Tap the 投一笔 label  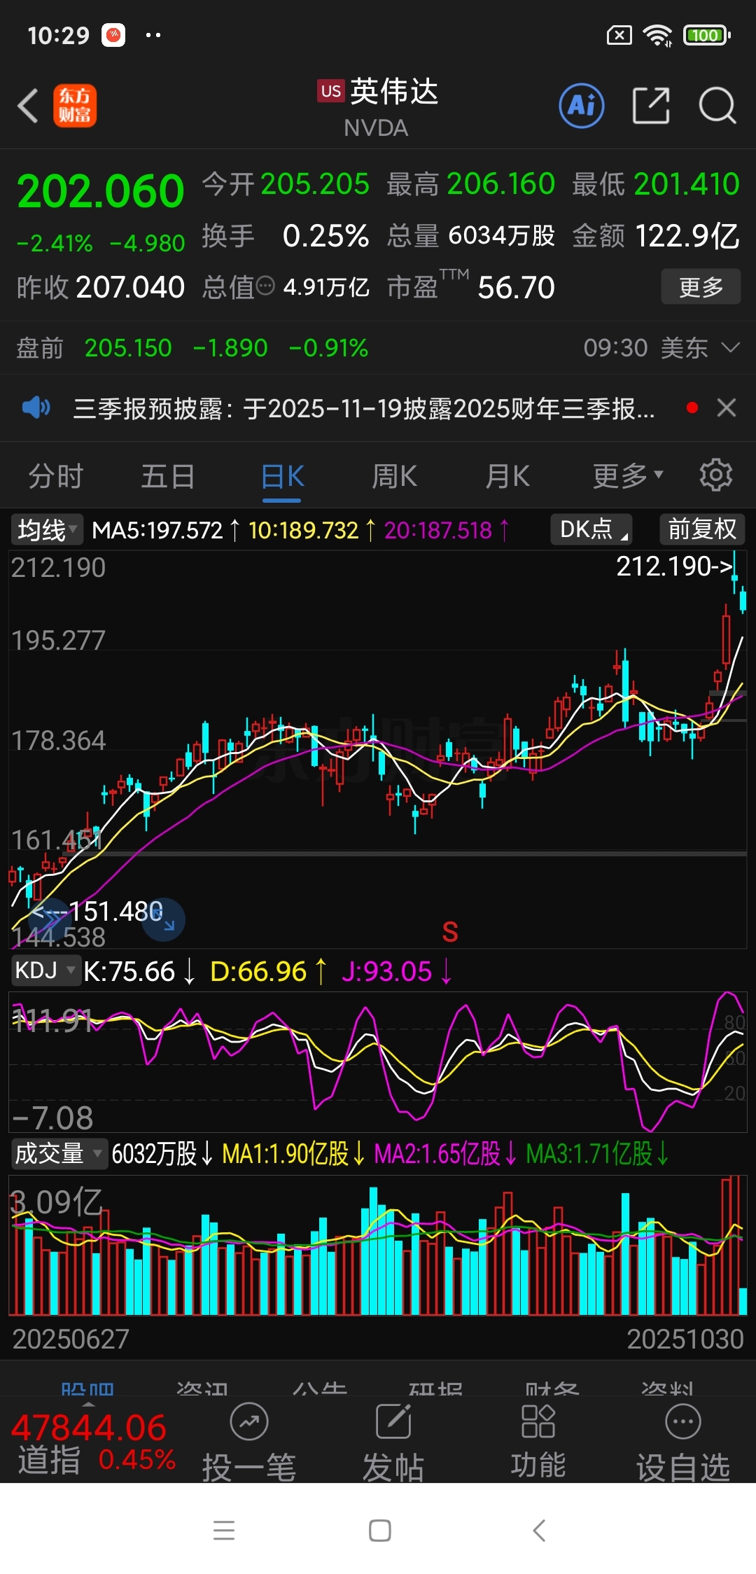tap(249, 1467)
